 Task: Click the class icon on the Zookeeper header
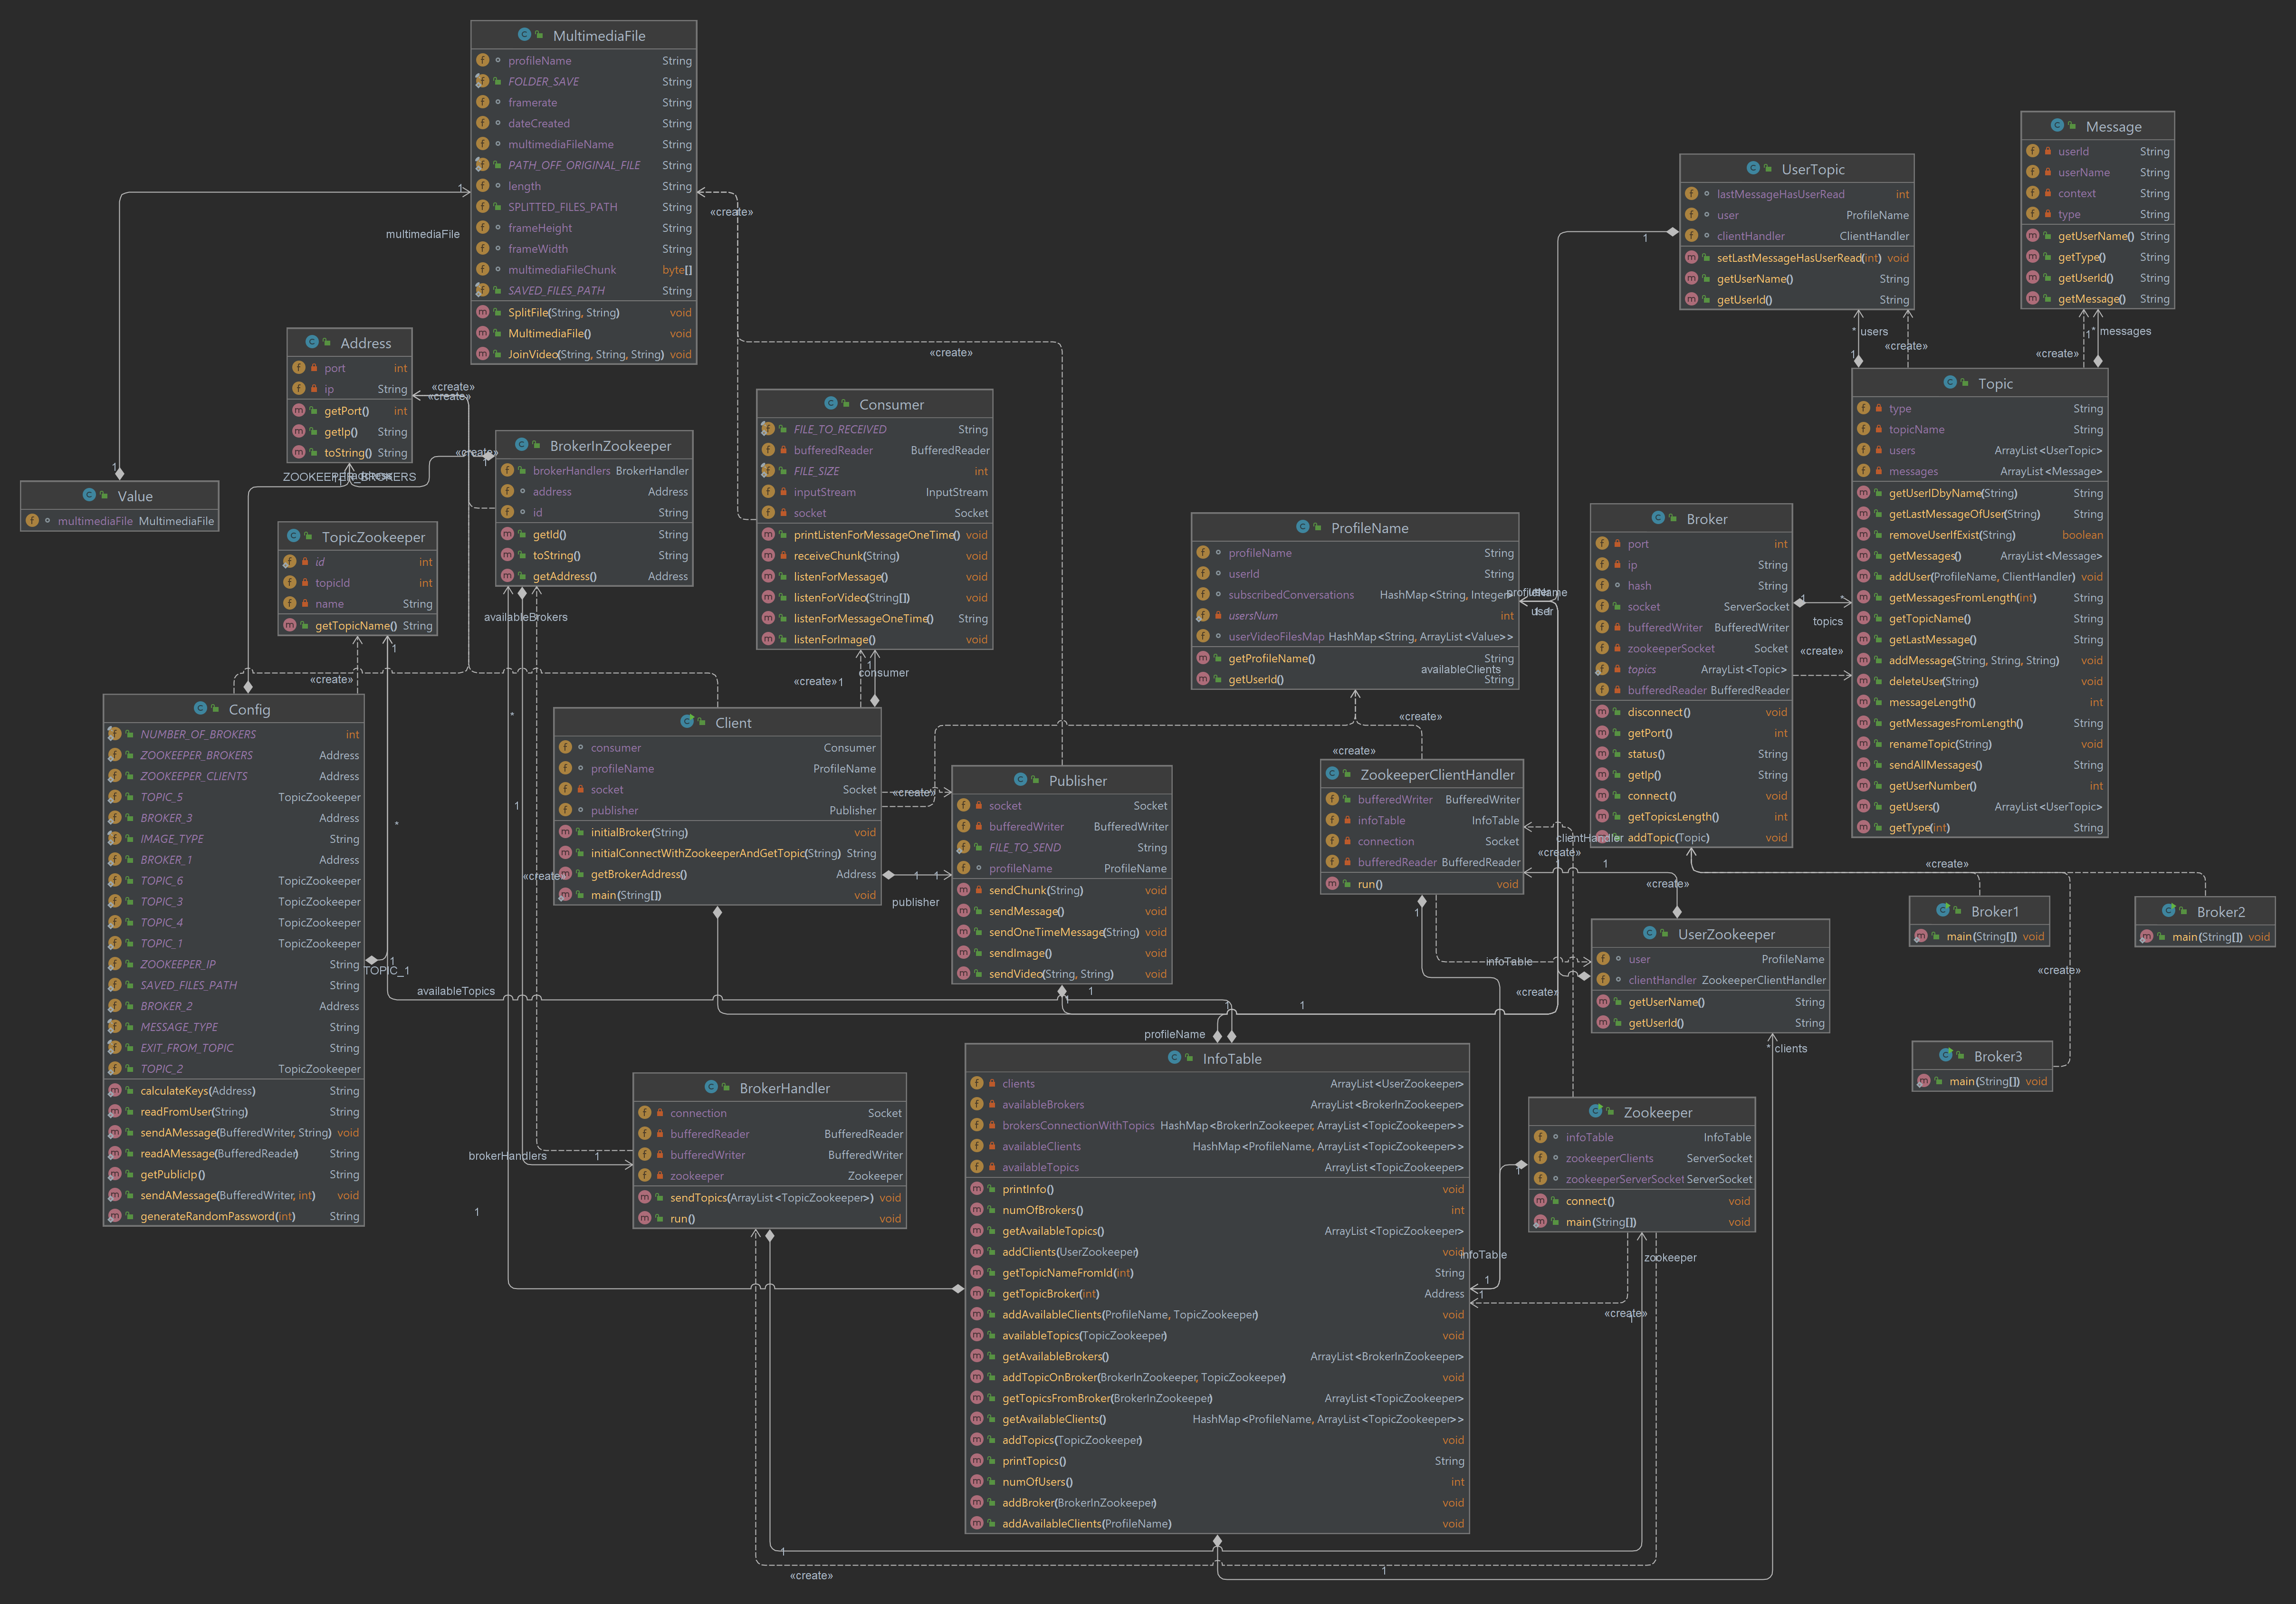(x=1596, y=1111)
